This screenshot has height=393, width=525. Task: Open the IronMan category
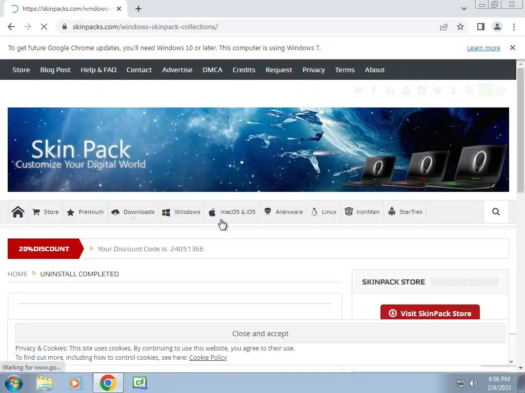362,212
